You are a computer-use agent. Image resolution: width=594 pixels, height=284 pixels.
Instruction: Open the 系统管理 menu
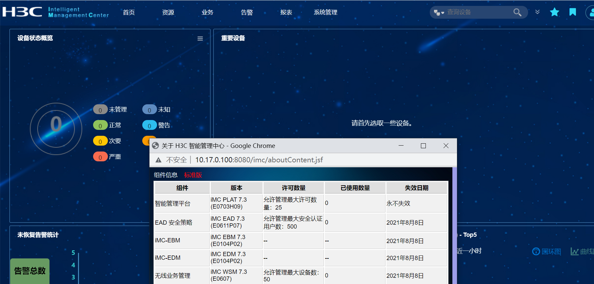(x=326, y=12)
